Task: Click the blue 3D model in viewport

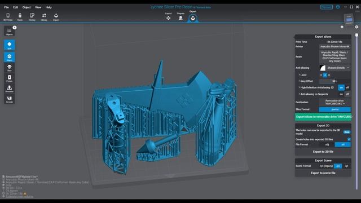Action: coord(165,117)
